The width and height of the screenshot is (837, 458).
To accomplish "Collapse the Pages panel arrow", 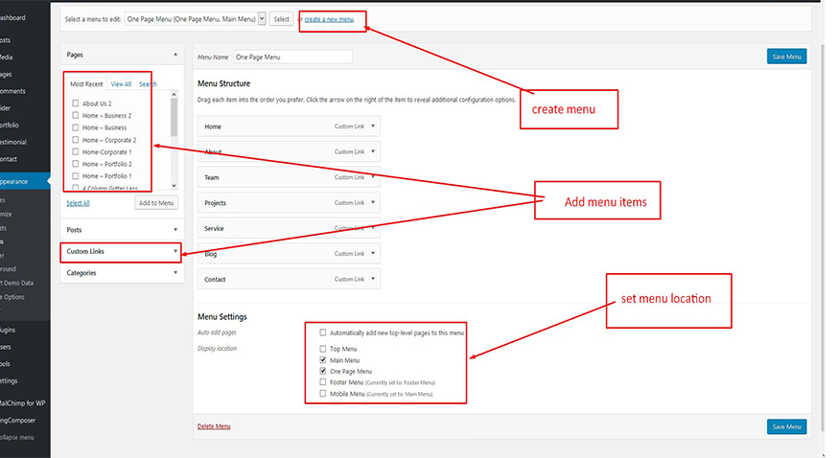I will (x=174, y=56).
